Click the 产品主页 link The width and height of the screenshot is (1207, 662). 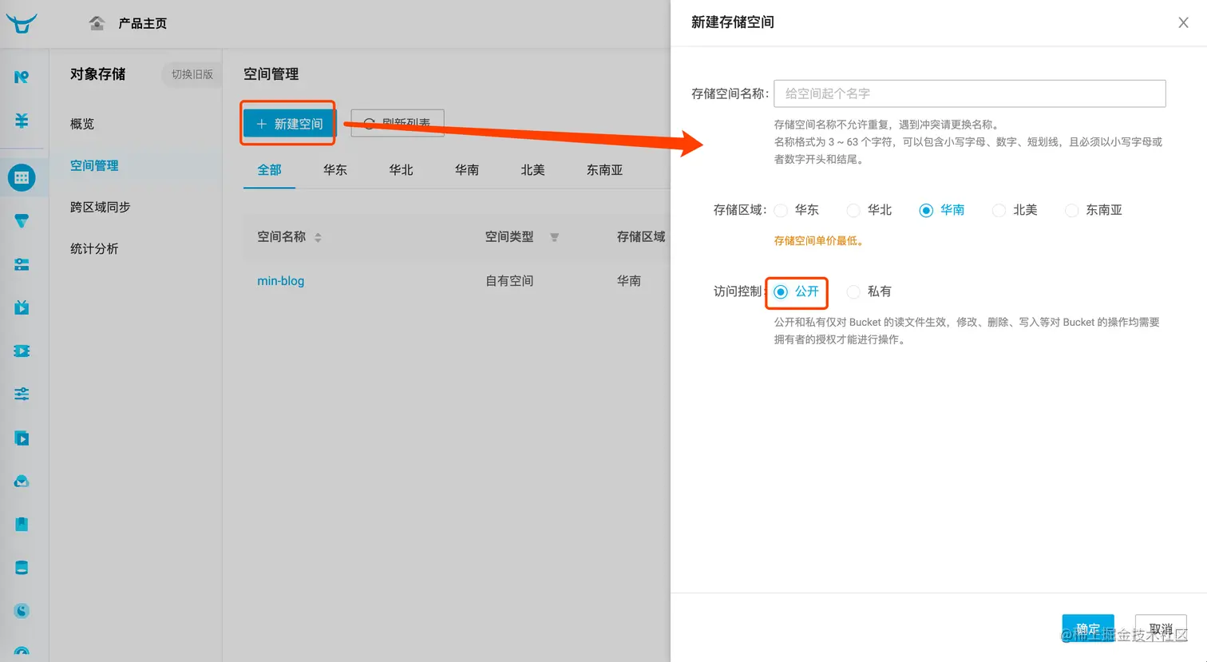click(143, 23)
